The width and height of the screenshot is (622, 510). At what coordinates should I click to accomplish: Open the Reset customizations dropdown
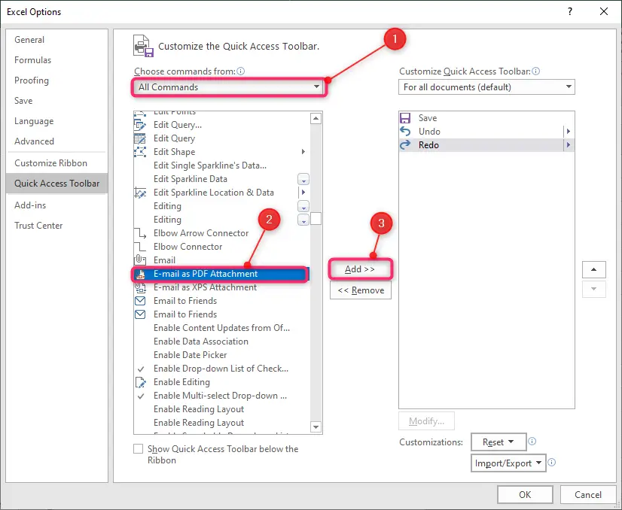click(499, 442)
